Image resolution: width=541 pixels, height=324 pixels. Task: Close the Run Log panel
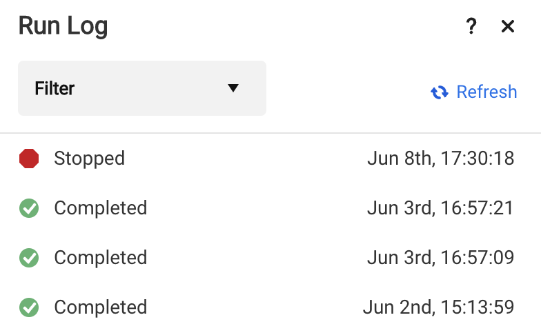coord(508,27)
